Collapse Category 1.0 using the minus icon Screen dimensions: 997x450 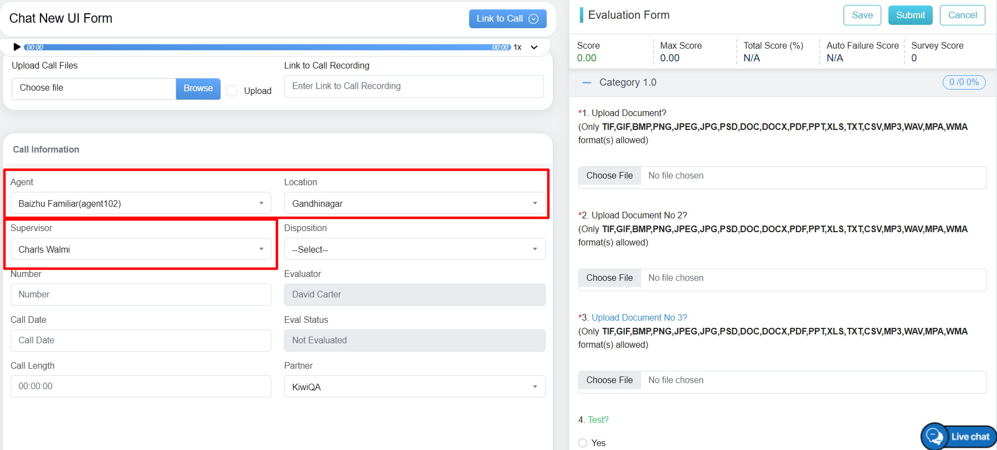[587, 82]
